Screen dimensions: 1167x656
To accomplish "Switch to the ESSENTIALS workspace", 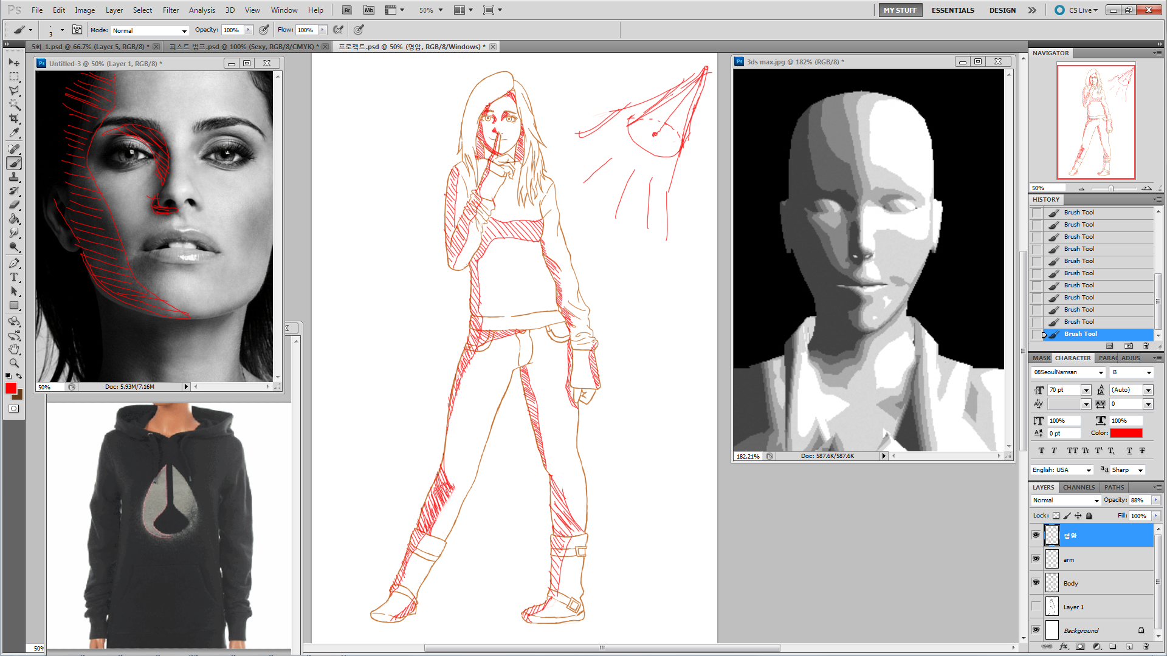I will (x=952, y=10).
